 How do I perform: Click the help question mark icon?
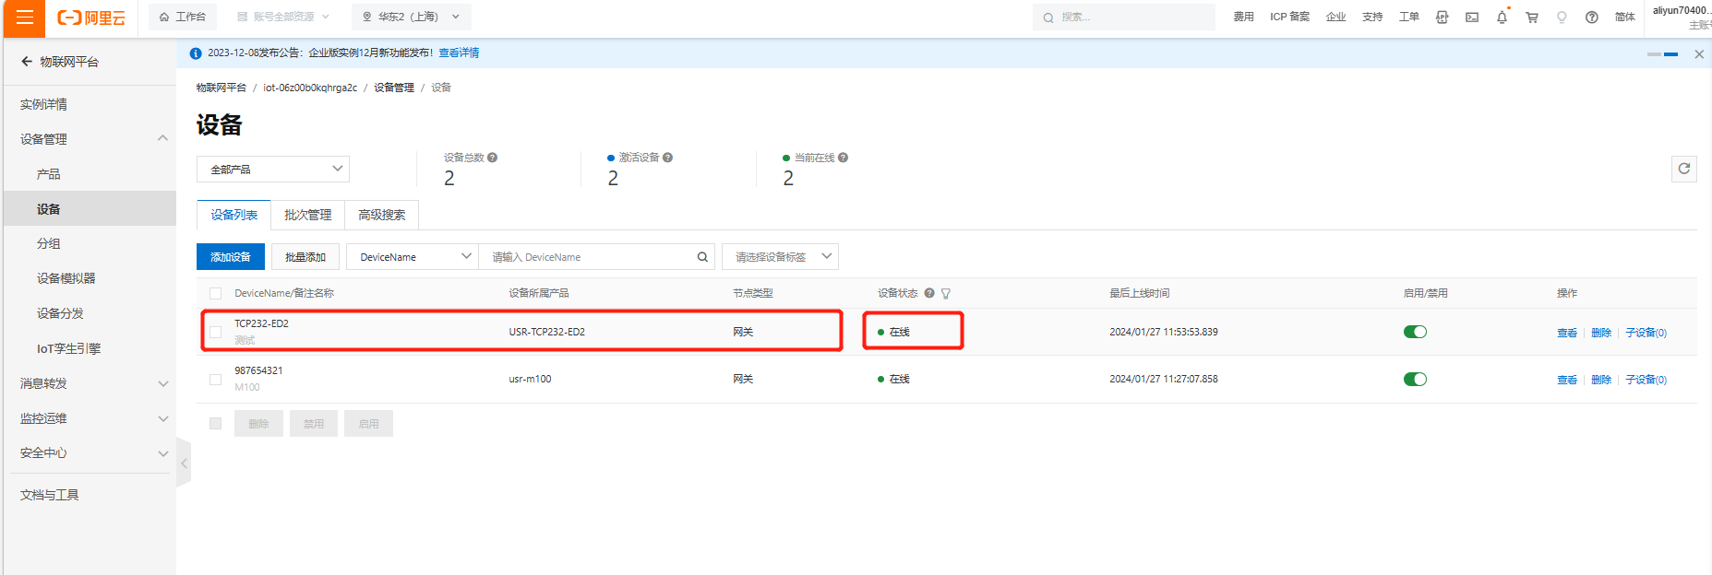pos(1592,18)
